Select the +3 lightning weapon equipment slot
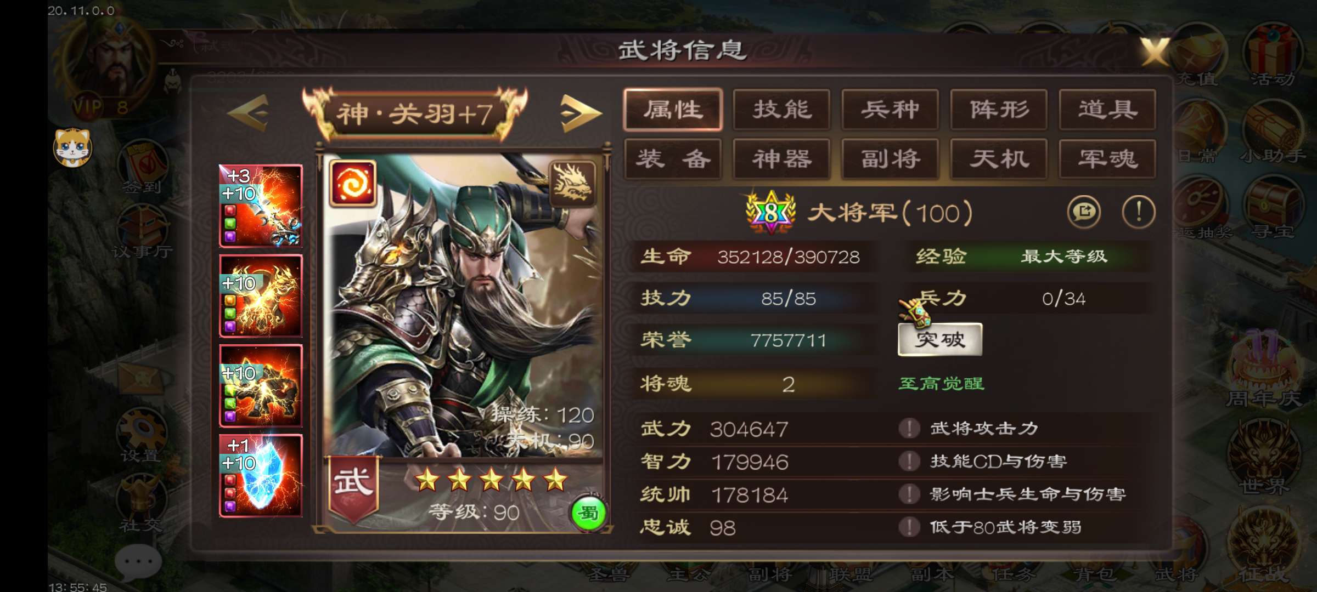The height and width of the screenshot is (592, 1317). click(261, 206)
